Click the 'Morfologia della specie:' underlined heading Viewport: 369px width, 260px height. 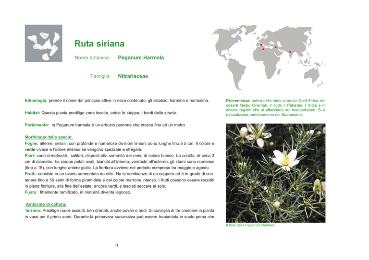[49, 137]
